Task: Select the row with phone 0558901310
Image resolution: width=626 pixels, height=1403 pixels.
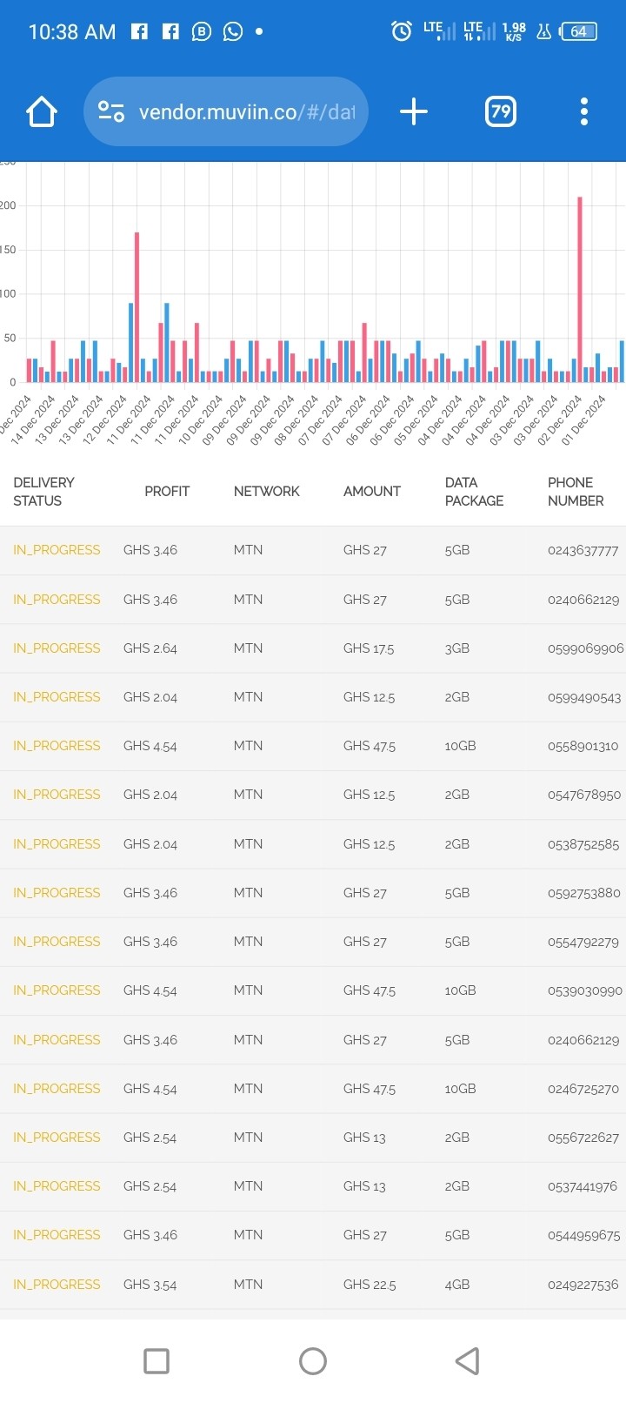Action: click(313, 746)
